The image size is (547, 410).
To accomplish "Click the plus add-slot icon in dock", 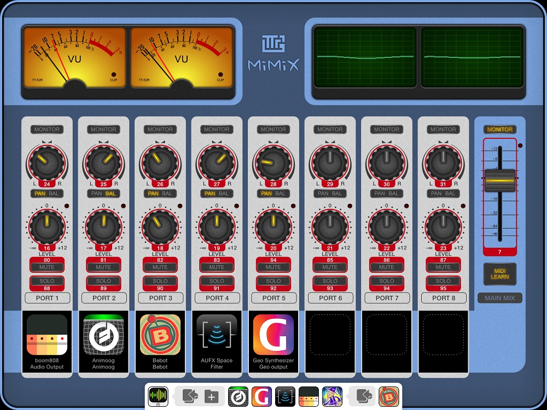I will click(x=211, y=396).
